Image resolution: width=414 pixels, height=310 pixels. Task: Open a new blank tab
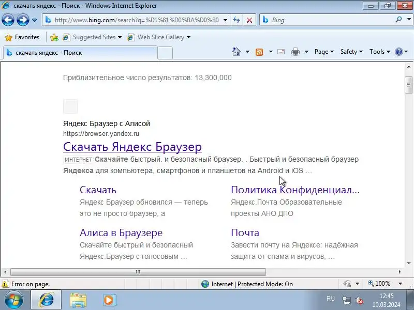[x=165, y=53]
